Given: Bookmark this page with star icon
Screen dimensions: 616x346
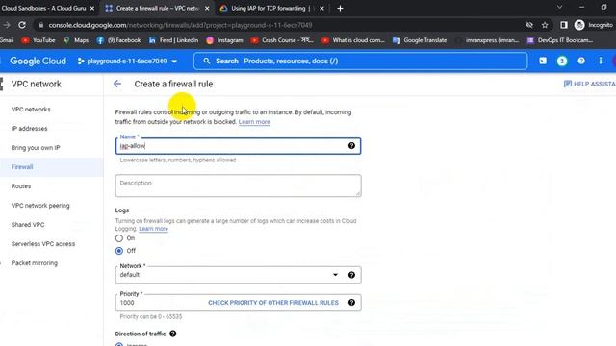Looking at the screenshot, I should pos(545,25).
